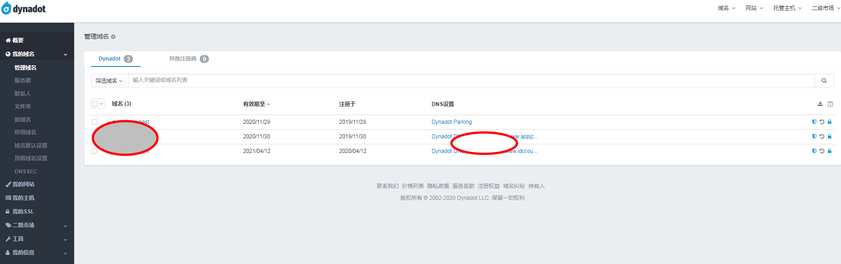
Task: Open 文件夹 in the sidebar
Action: pos(23,107)
